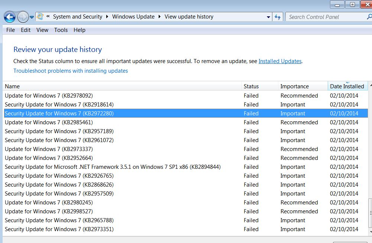This screenshot has height=243, width=372.
Task: Sort by Date Installed column header
Action: [348, 86]
